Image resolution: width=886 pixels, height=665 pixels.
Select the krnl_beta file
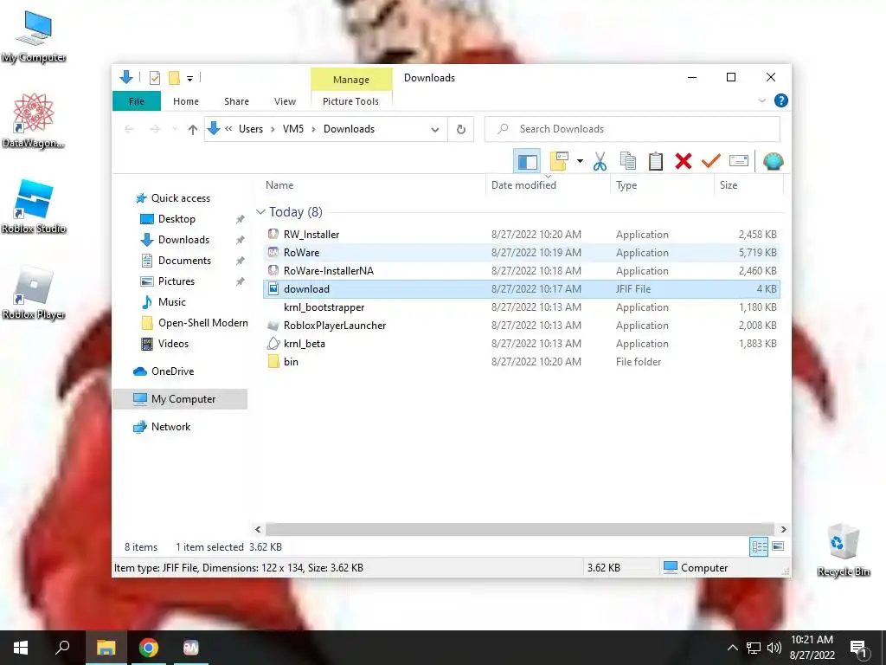click(521, 343)
